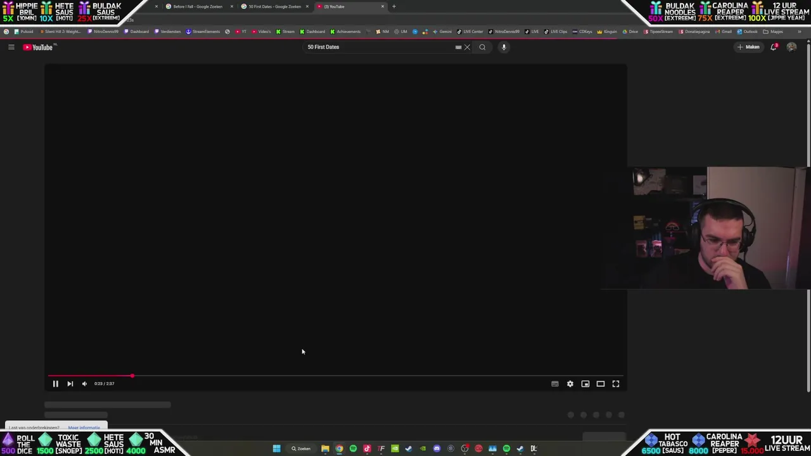Open the Silent Hill 2 bookmark
Image resolution: width=811 pixels, height=456 pixels.
[x=60, y=31]
